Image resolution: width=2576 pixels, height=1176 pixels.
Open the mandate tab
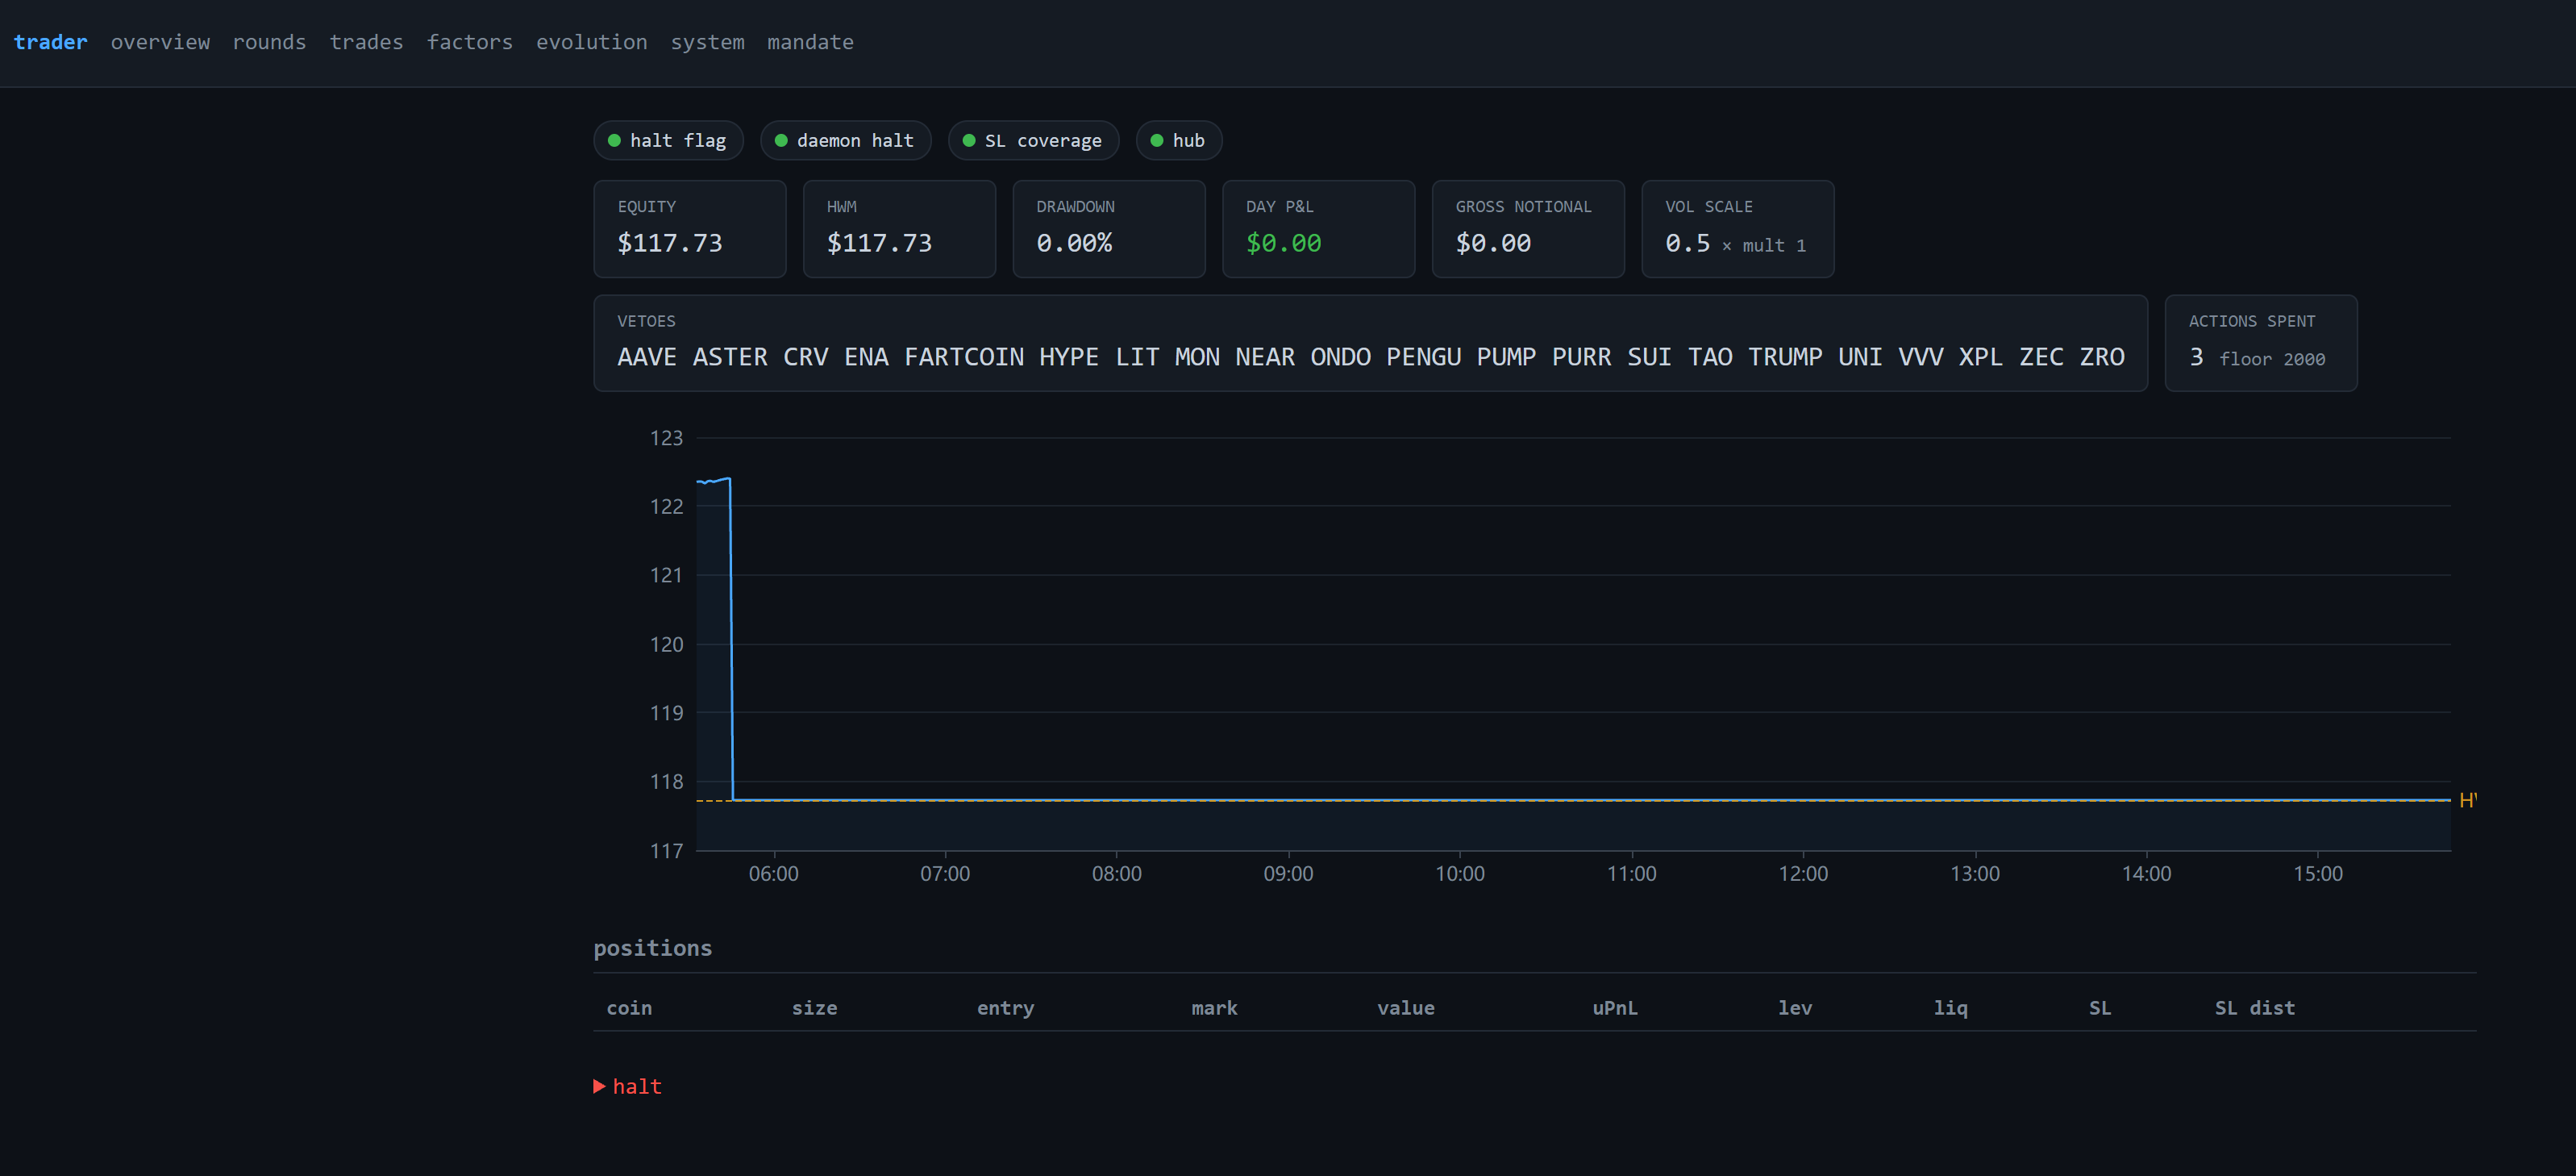(x=810, y=42)
